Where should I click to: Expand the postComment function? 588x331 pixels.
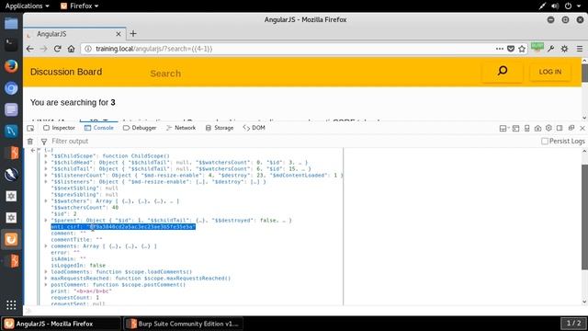click(46, 284)
